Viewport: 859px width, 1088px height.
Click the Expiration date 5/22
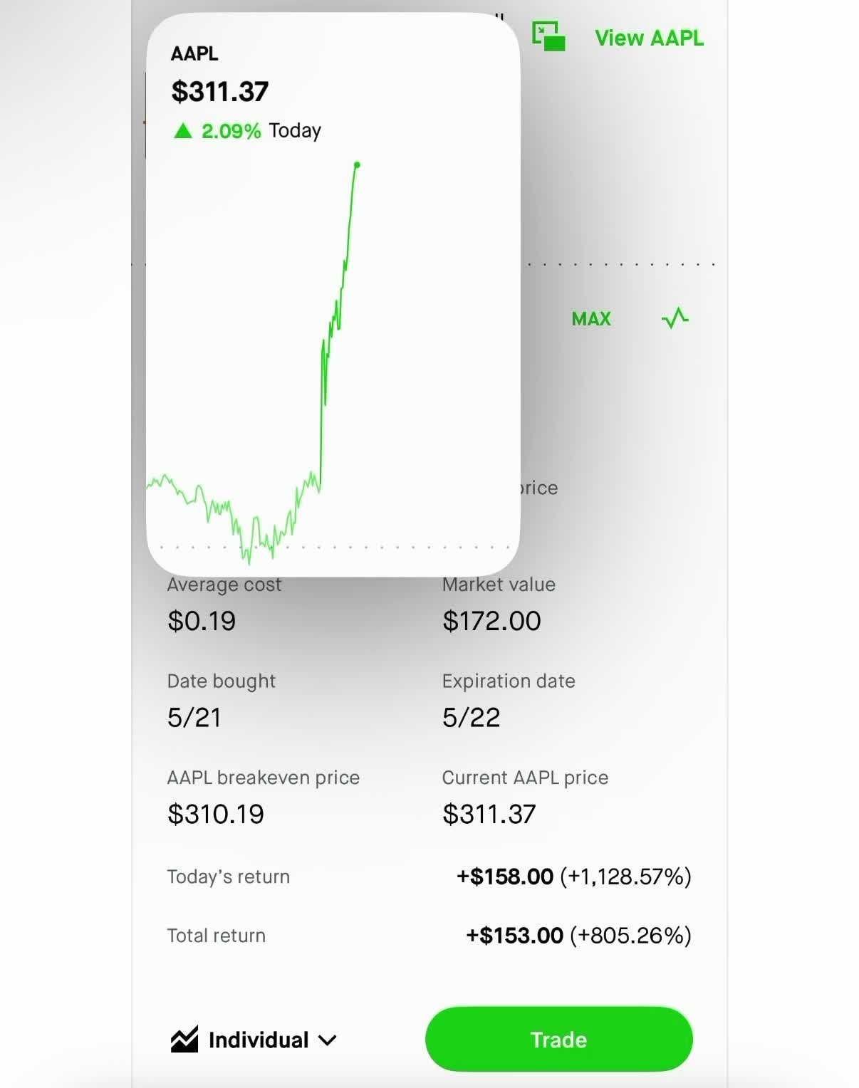click(471, 717)
